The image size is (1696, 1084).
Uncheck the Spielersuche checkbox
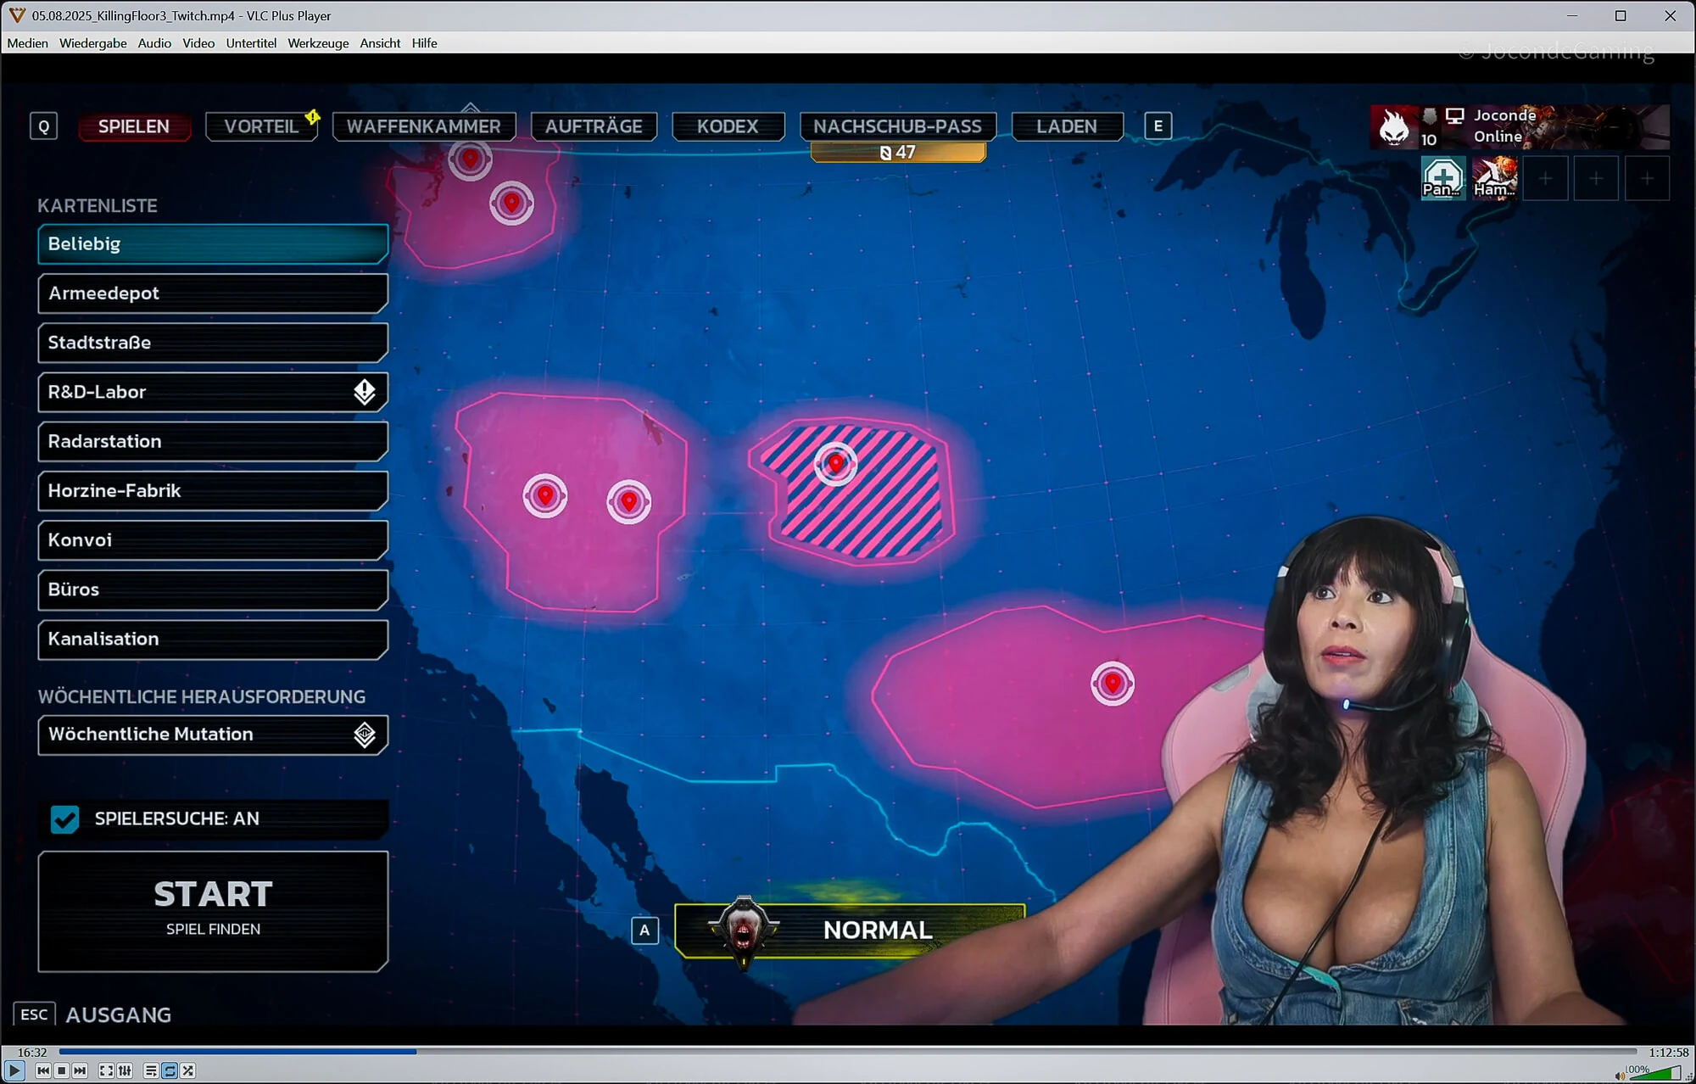pos(64,819)
